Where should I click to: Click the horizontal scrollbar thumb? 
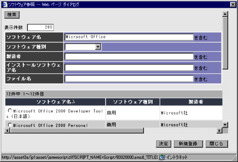(x=77, y=130)
